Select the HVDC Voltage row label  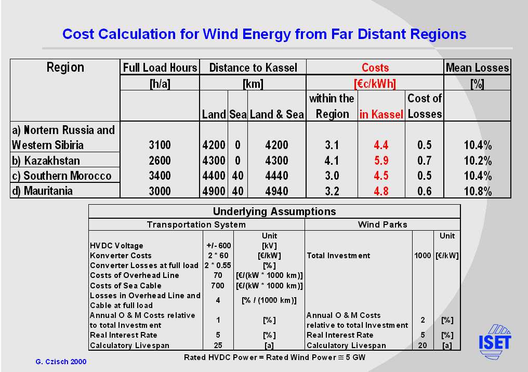116,245
